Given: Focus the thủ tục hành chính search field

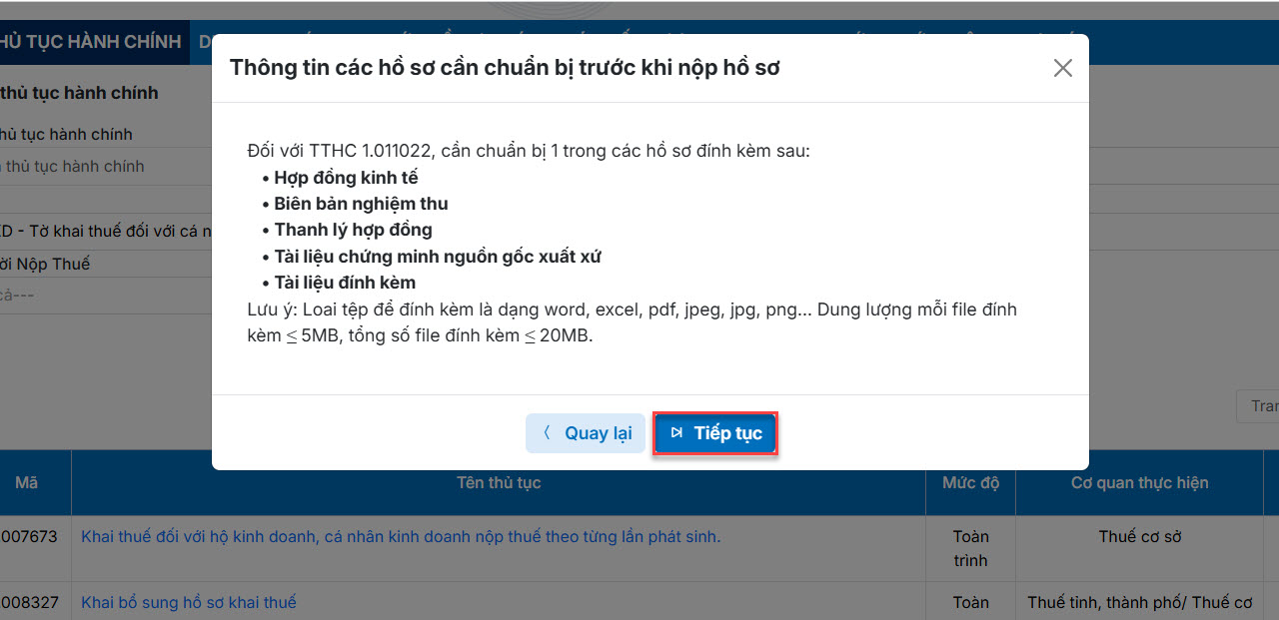Looking at the screenshot, I should click(x=100, y=167).
